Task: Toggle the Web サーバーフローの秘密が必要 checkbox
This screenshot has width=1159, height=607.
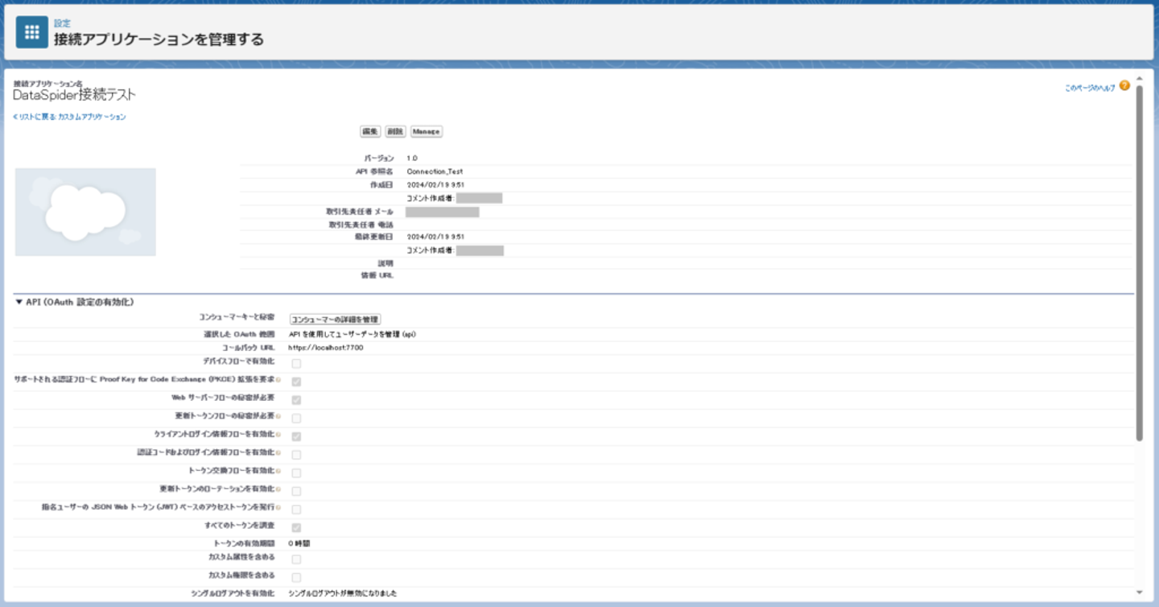Action: pyautogui.click(x=296, y=399)
